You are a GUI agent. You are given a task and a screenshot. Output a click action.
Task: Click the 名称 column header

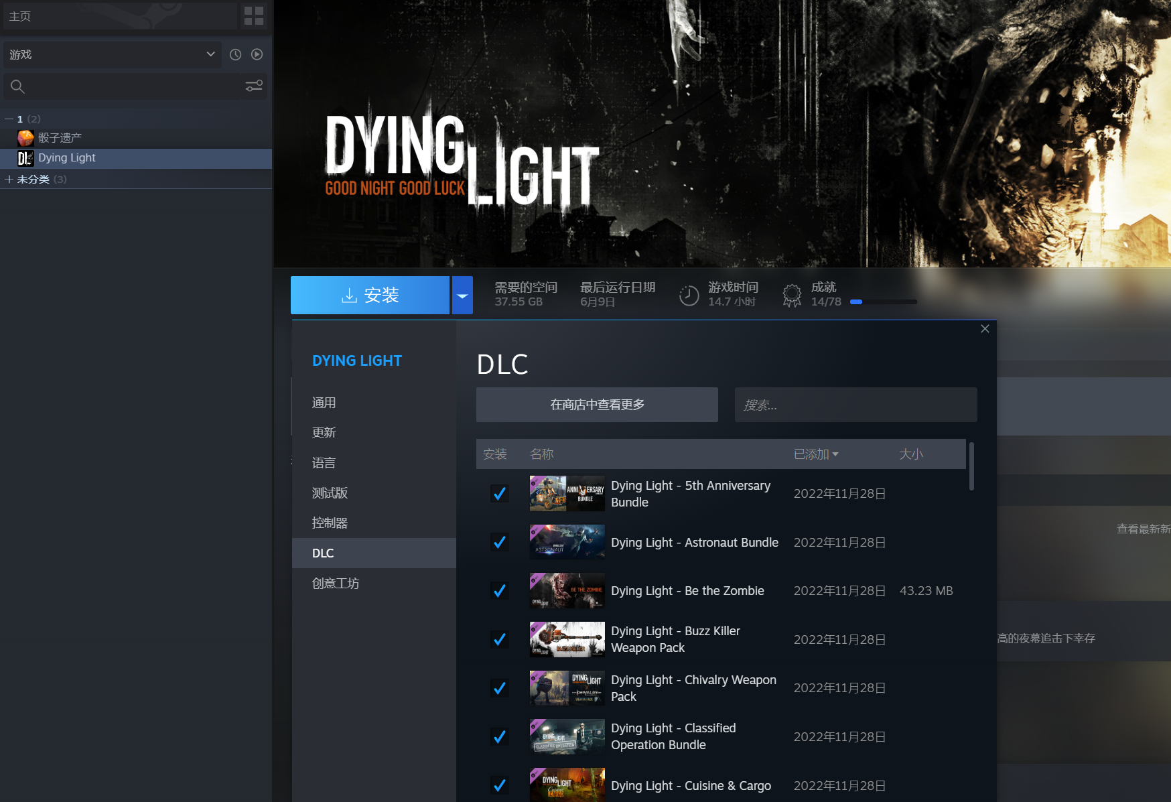(542, 454)
